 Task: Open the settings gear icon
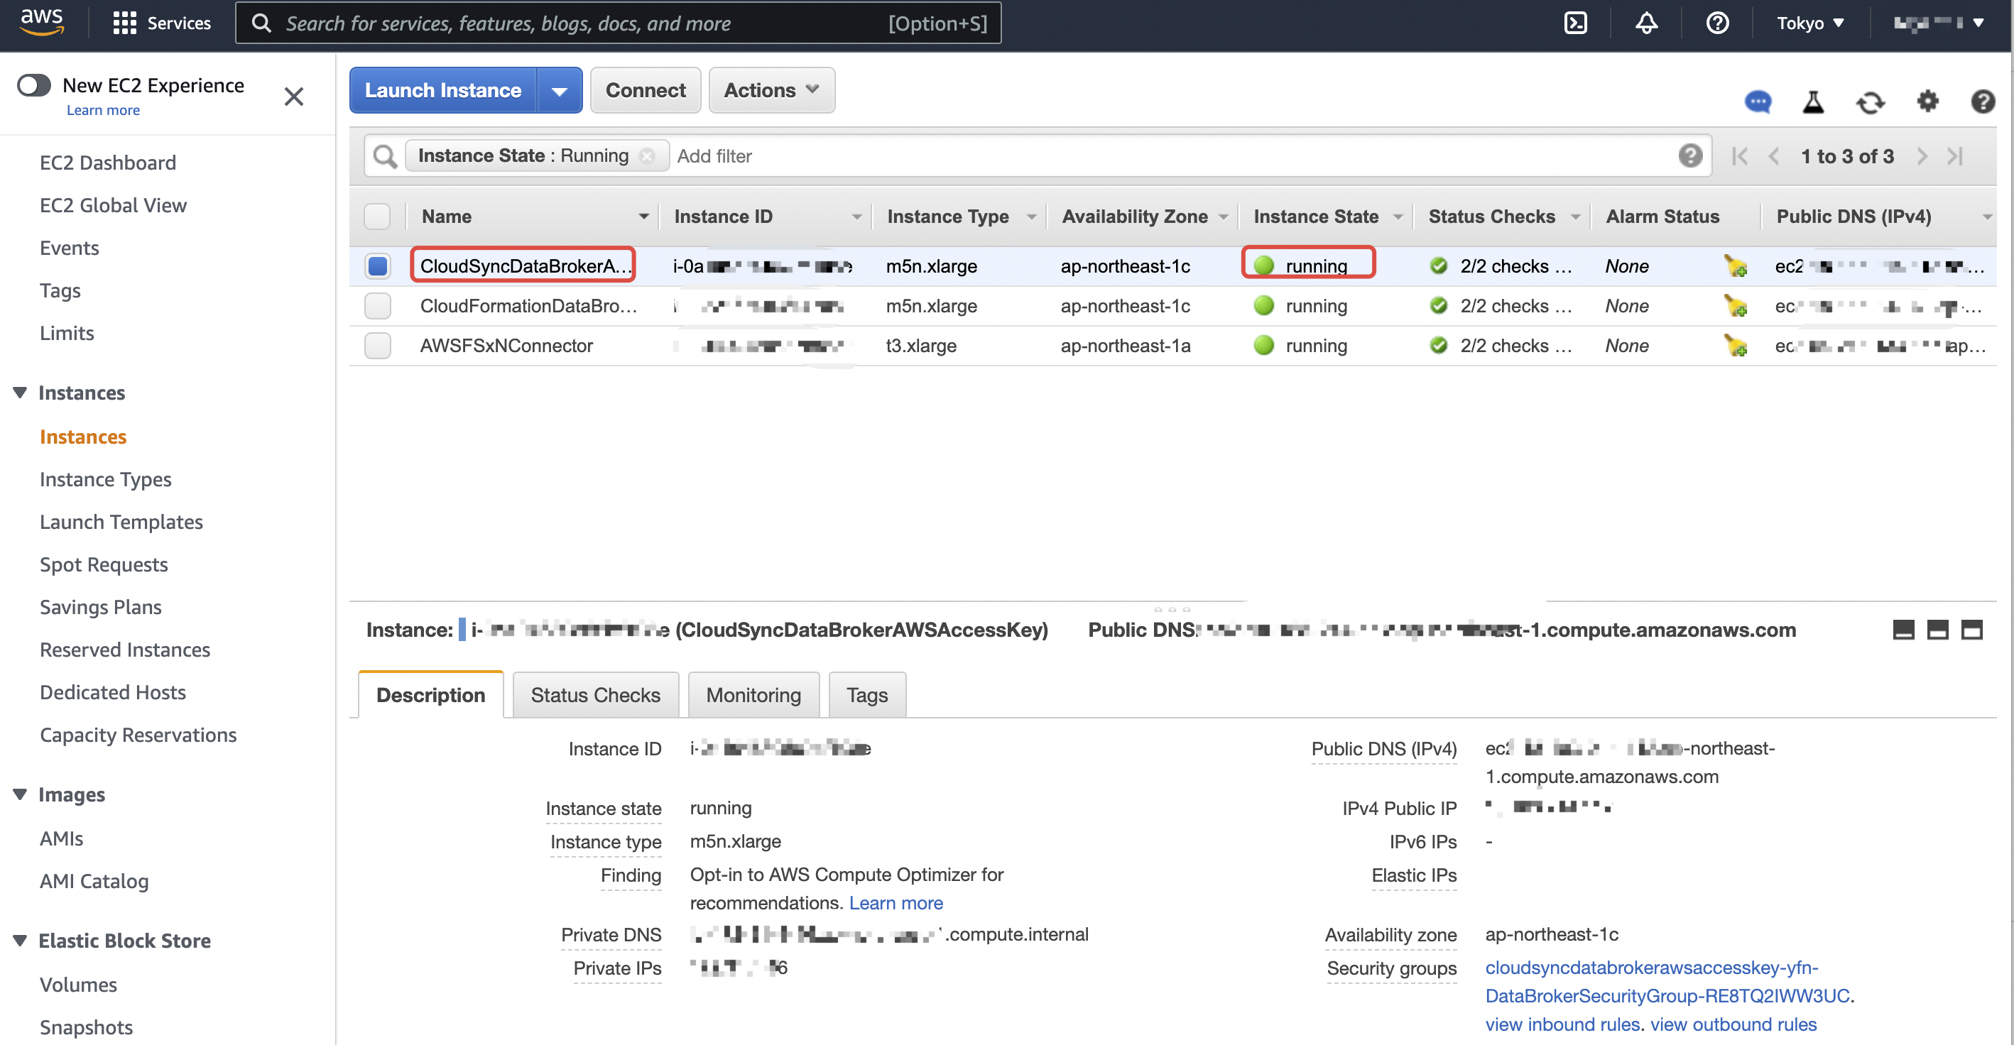click(1927, 101)
